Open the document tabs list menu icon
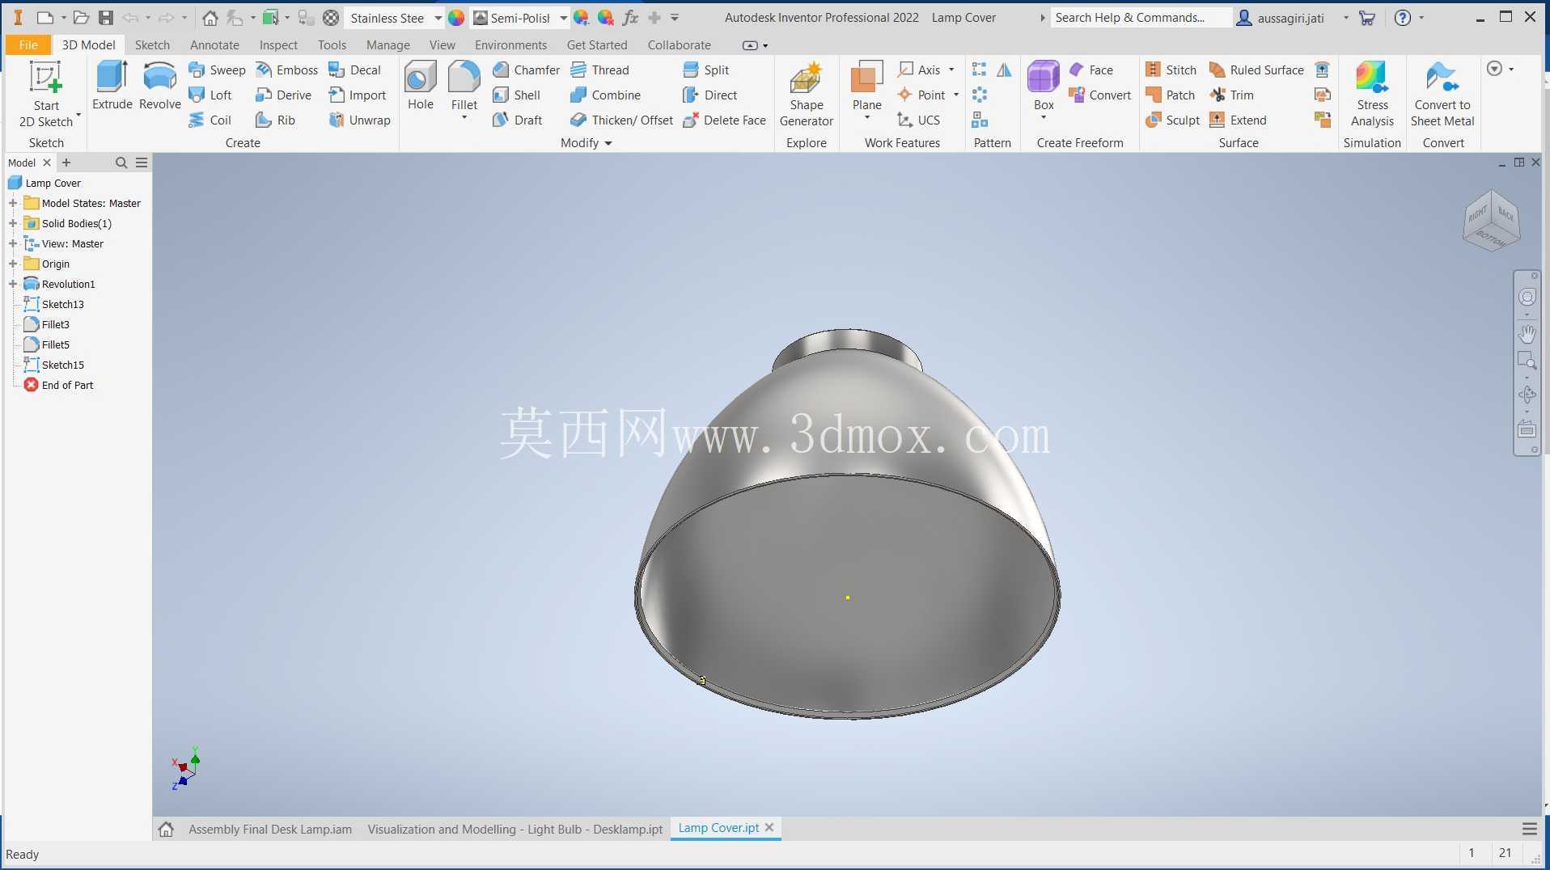The image size is (1550, 870). 1529,830
